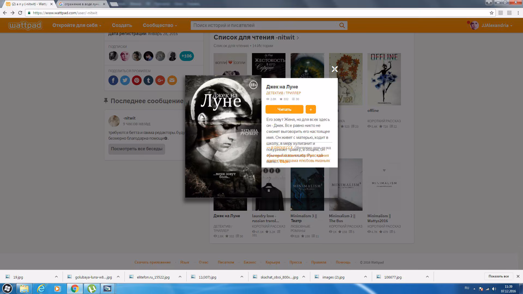The width and height of the screenshot is (523, 294).
Task: Go back in browser history
Action: click(x=5, y=13)
